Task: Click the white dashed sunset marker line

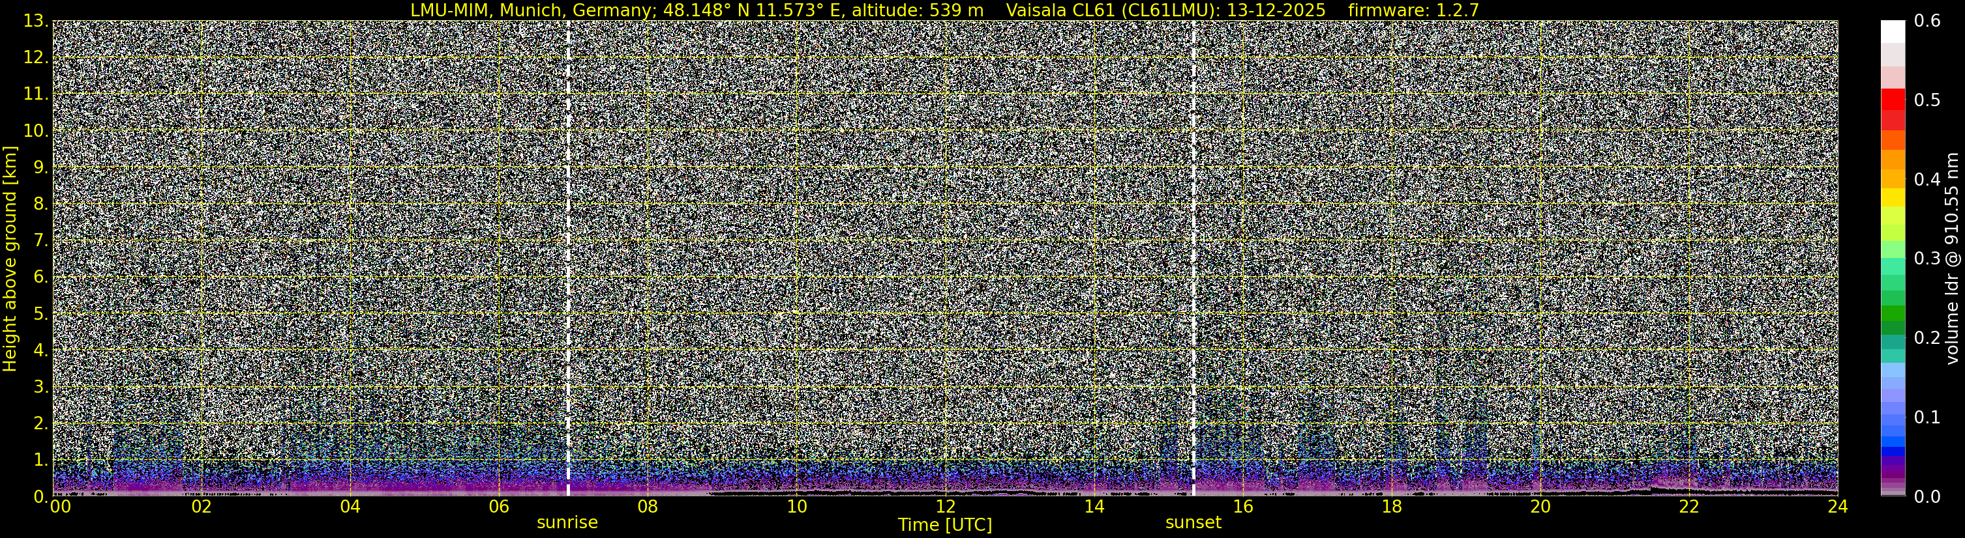Action: point(1193,259)
